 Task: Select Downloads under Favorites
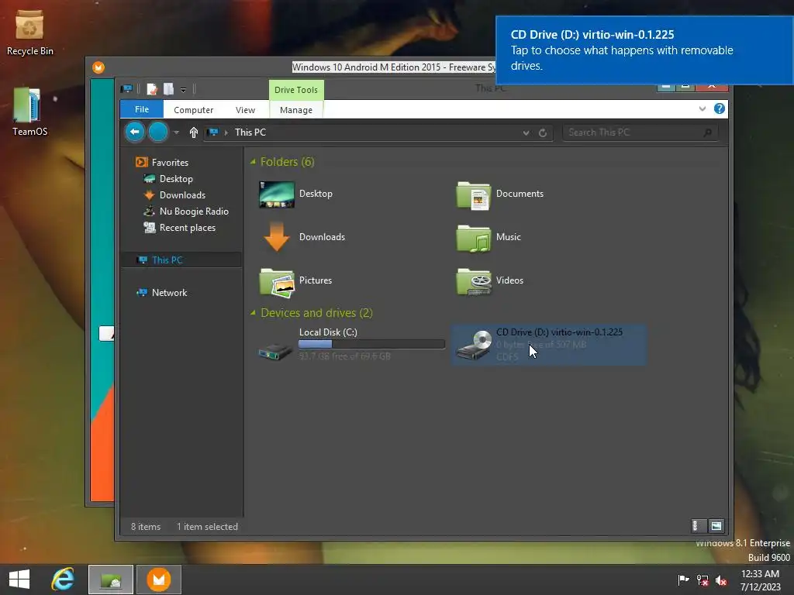pos(182,194)
